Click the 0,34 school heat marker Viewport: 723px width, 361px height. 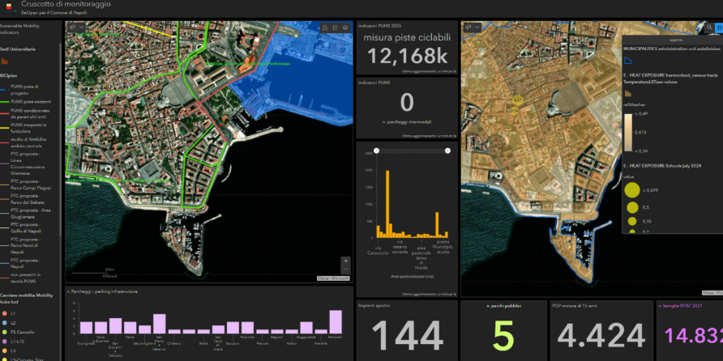click(x=514, y=110)
